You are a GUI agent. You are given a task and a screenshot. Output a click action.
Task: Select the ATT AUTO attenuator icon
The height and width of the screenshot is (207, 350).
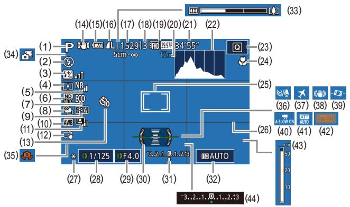[x=304, y=119]
